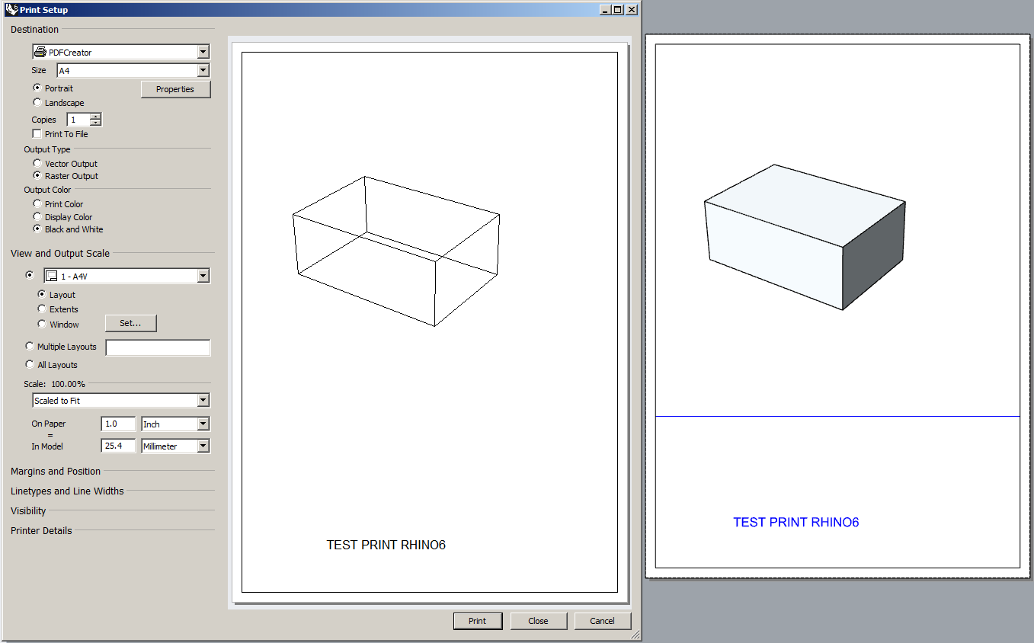Expand the Printer Details section
The width and height of the screenshot is (1034, 643).
click(x=41, y=530)
